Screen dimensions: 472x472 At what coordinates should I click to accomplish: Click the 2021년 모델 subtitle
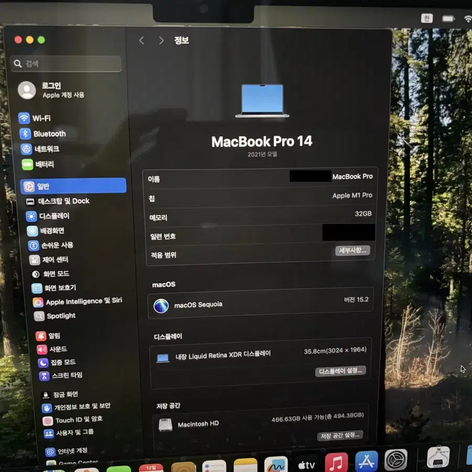point(262,154)
